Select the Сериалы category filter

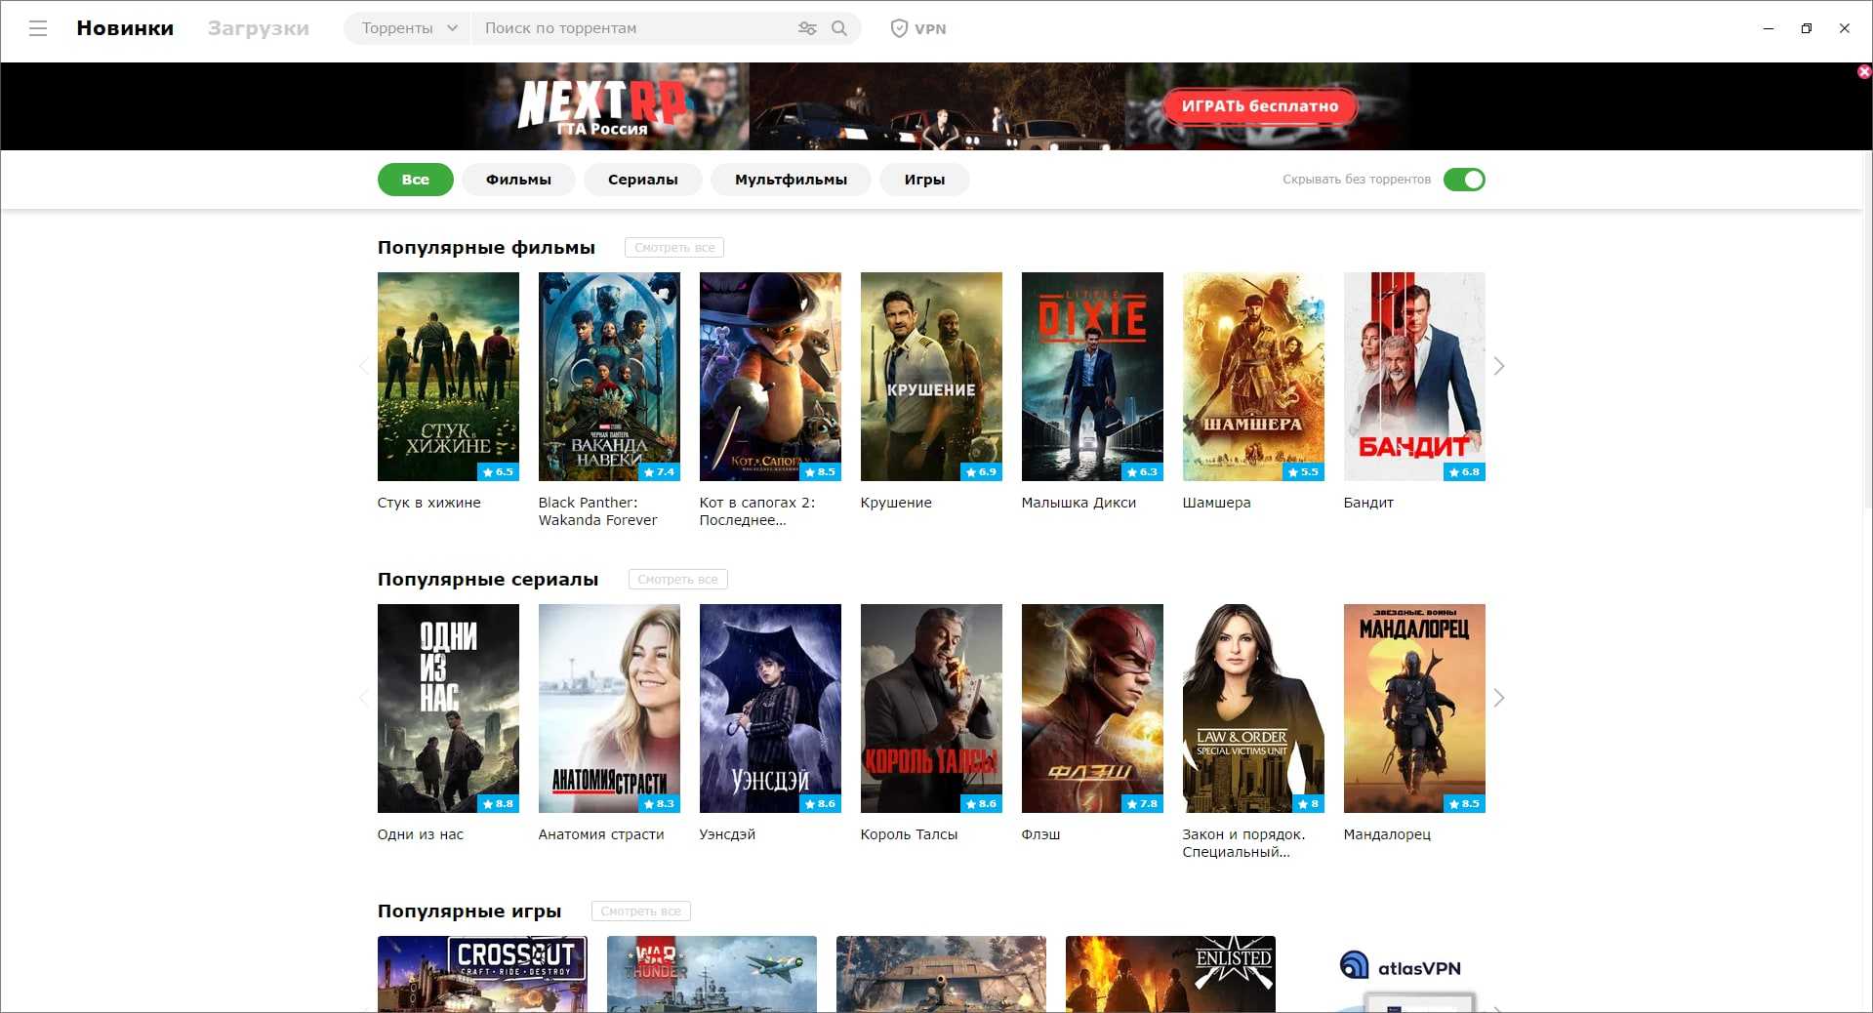(642, 180)
